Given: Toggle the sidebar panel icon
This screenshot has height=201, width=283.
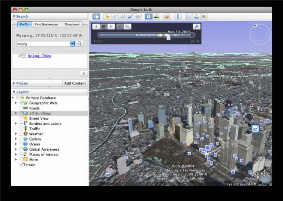Looking at the screenshot, I should [96, 17].
